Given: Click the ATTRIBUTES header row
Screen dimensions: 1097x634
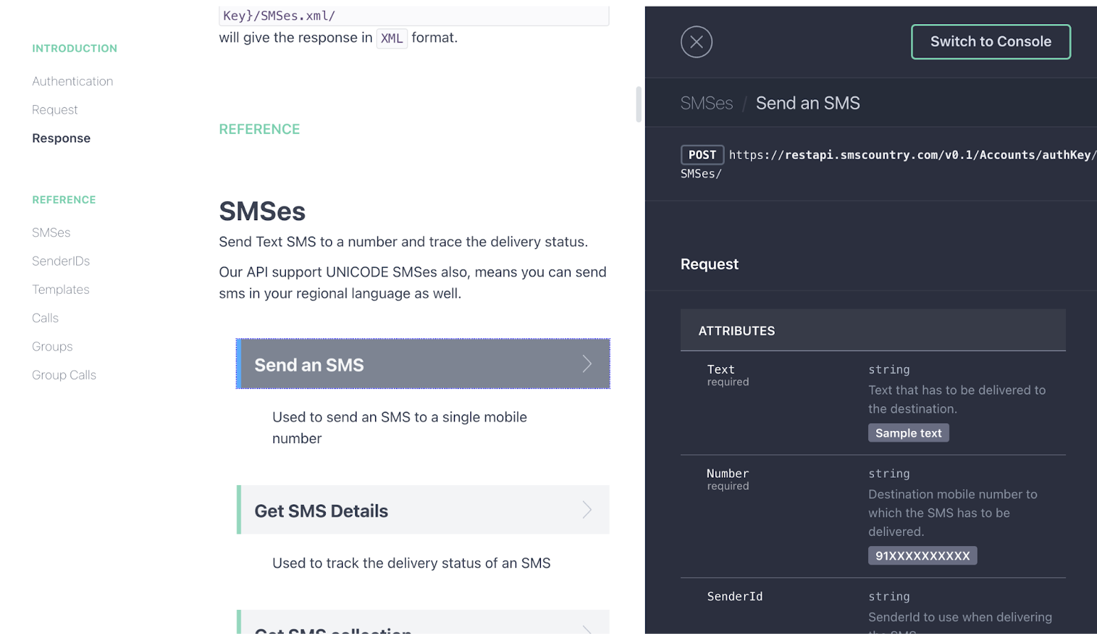Looking at the screenshot, I should (x=873, y=330).
